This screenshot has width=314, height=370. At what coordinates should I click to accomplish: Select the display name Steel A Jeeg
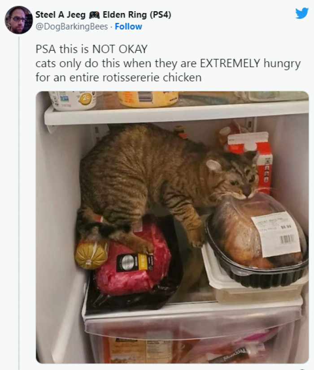coord(60,14)
